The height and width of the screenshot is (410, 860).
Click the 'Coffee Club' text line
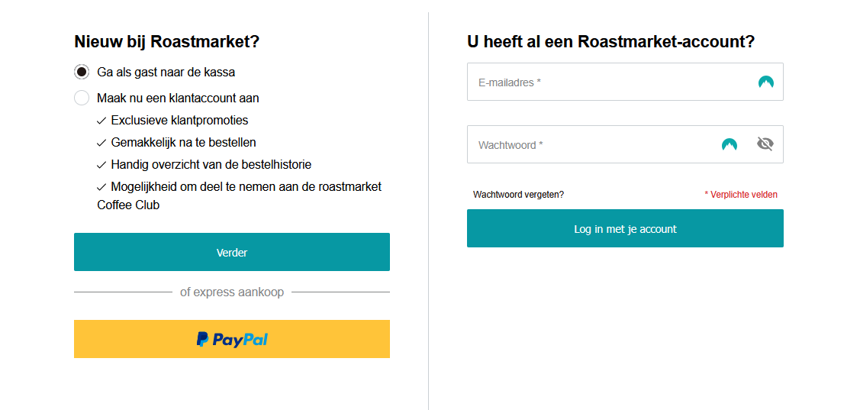click(x=128, y=205)
